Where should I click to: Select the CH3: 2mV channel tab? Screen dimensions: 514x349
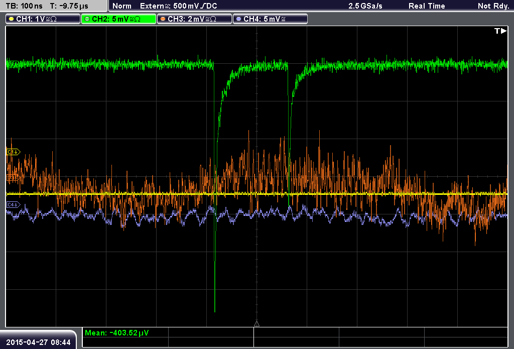[194, 19]
